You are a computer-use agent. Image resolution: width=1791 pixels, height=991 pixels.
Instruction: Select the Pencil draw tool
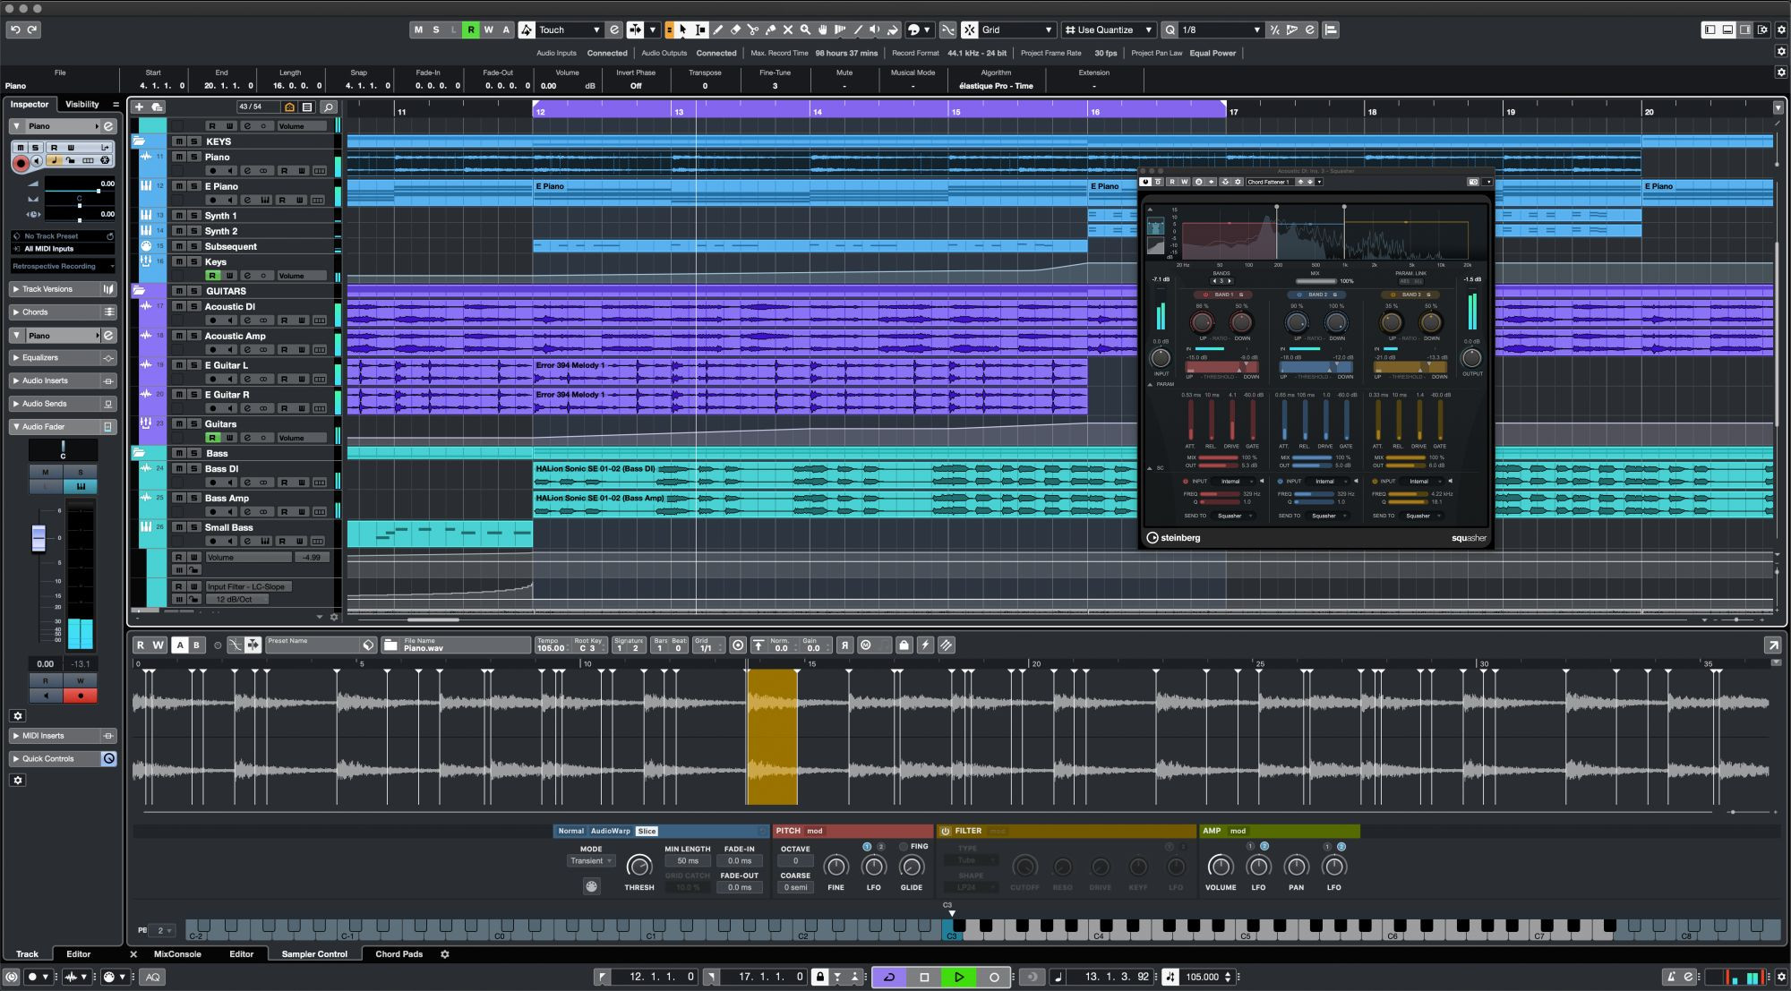pos(719,30)
